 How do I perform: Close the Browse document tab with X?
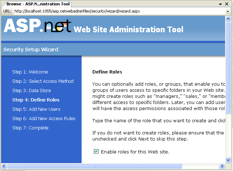226,4
